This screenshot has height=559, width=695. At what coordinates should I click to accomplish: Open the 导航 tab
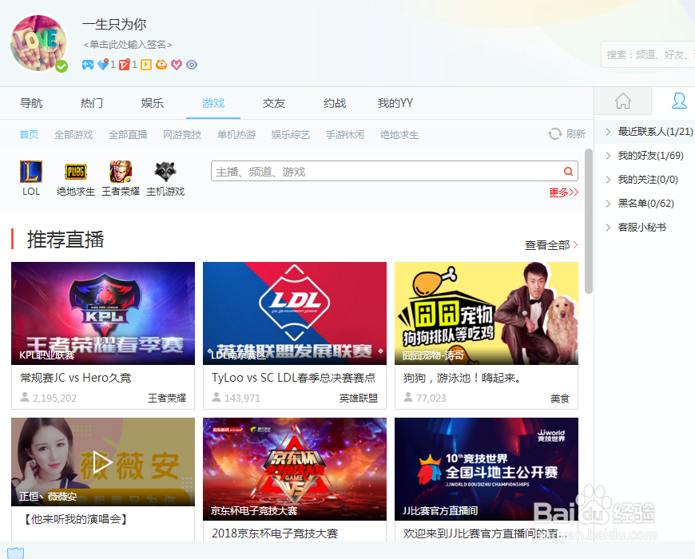click(x=31, y=103)
